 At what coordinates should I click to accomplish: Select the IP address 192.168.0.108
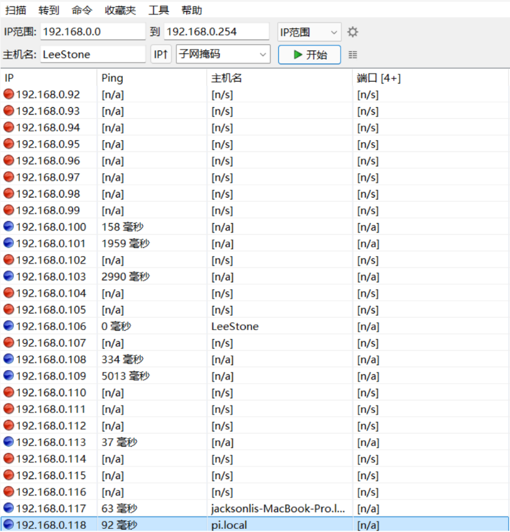51,359
